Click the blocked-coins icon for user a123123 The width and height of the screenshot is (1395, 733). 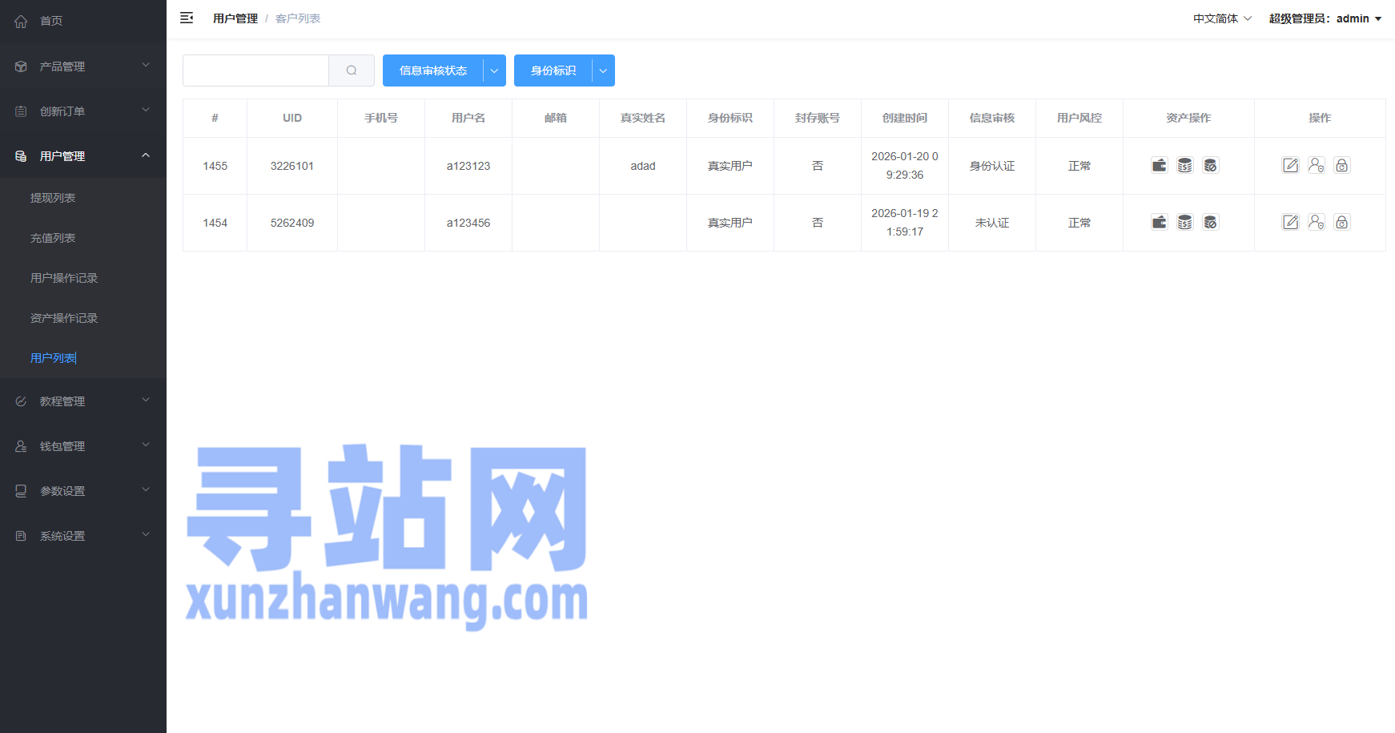1210,166
